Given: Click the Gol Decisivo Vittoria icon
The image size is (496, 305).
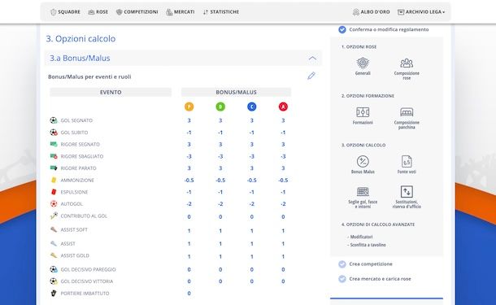Looking at the screenshot, I should click(54, 281).
